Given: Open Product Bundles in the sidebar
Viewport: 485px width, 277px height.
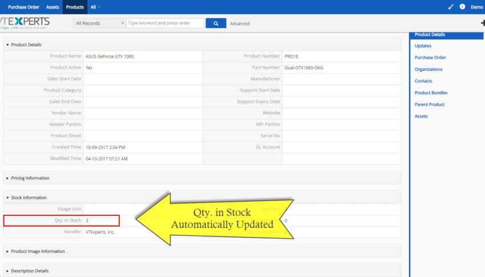Looking at the screenshot, I should (431, 93).
